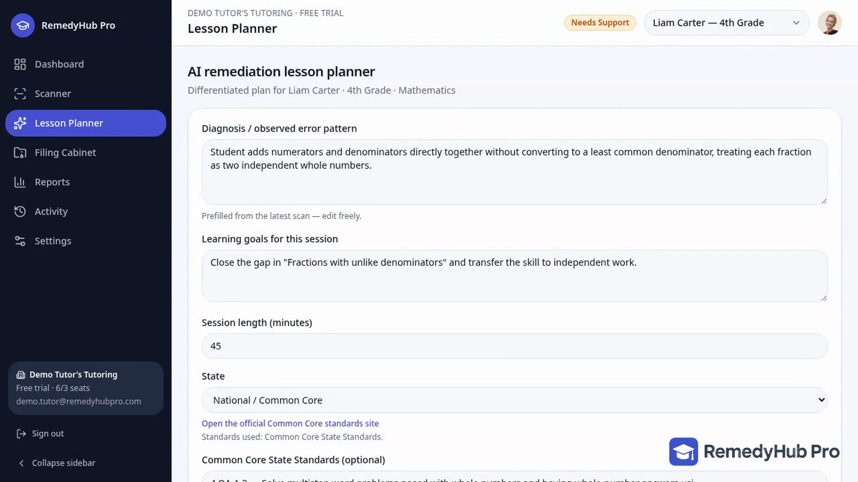Screen dimensions: 858x482
Task: Click the Needs Support status badge
Action: point(600,23)
